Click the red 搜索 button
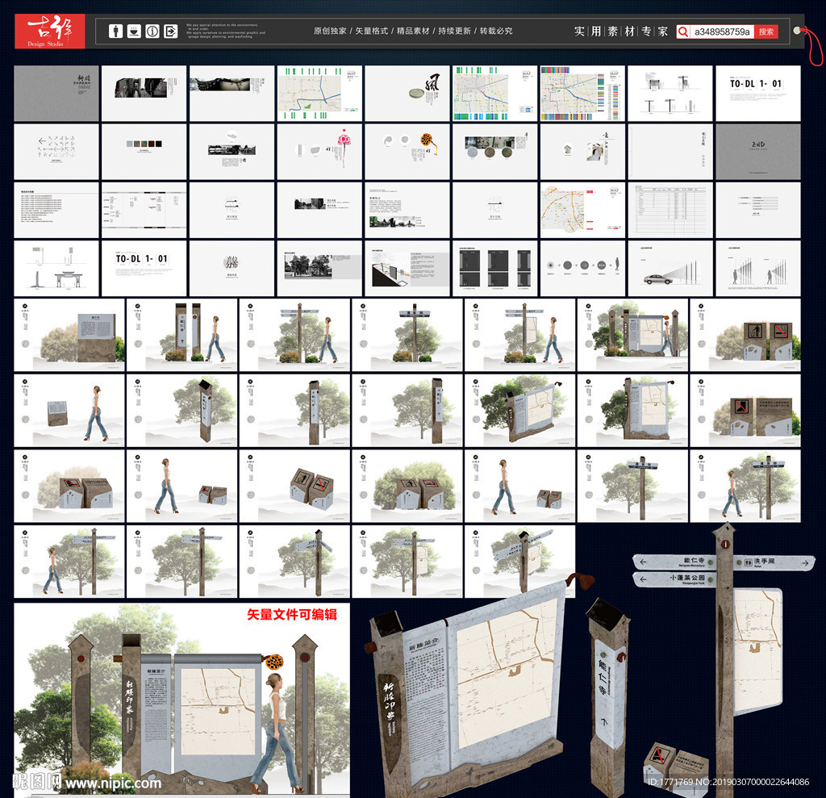The width and height of the screenshot is (826, 798). click(766, 31)
